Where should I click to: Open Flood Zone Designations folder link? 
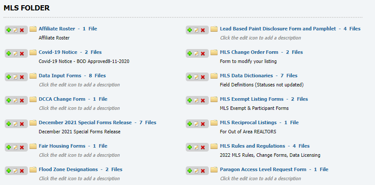click(80, 169)
